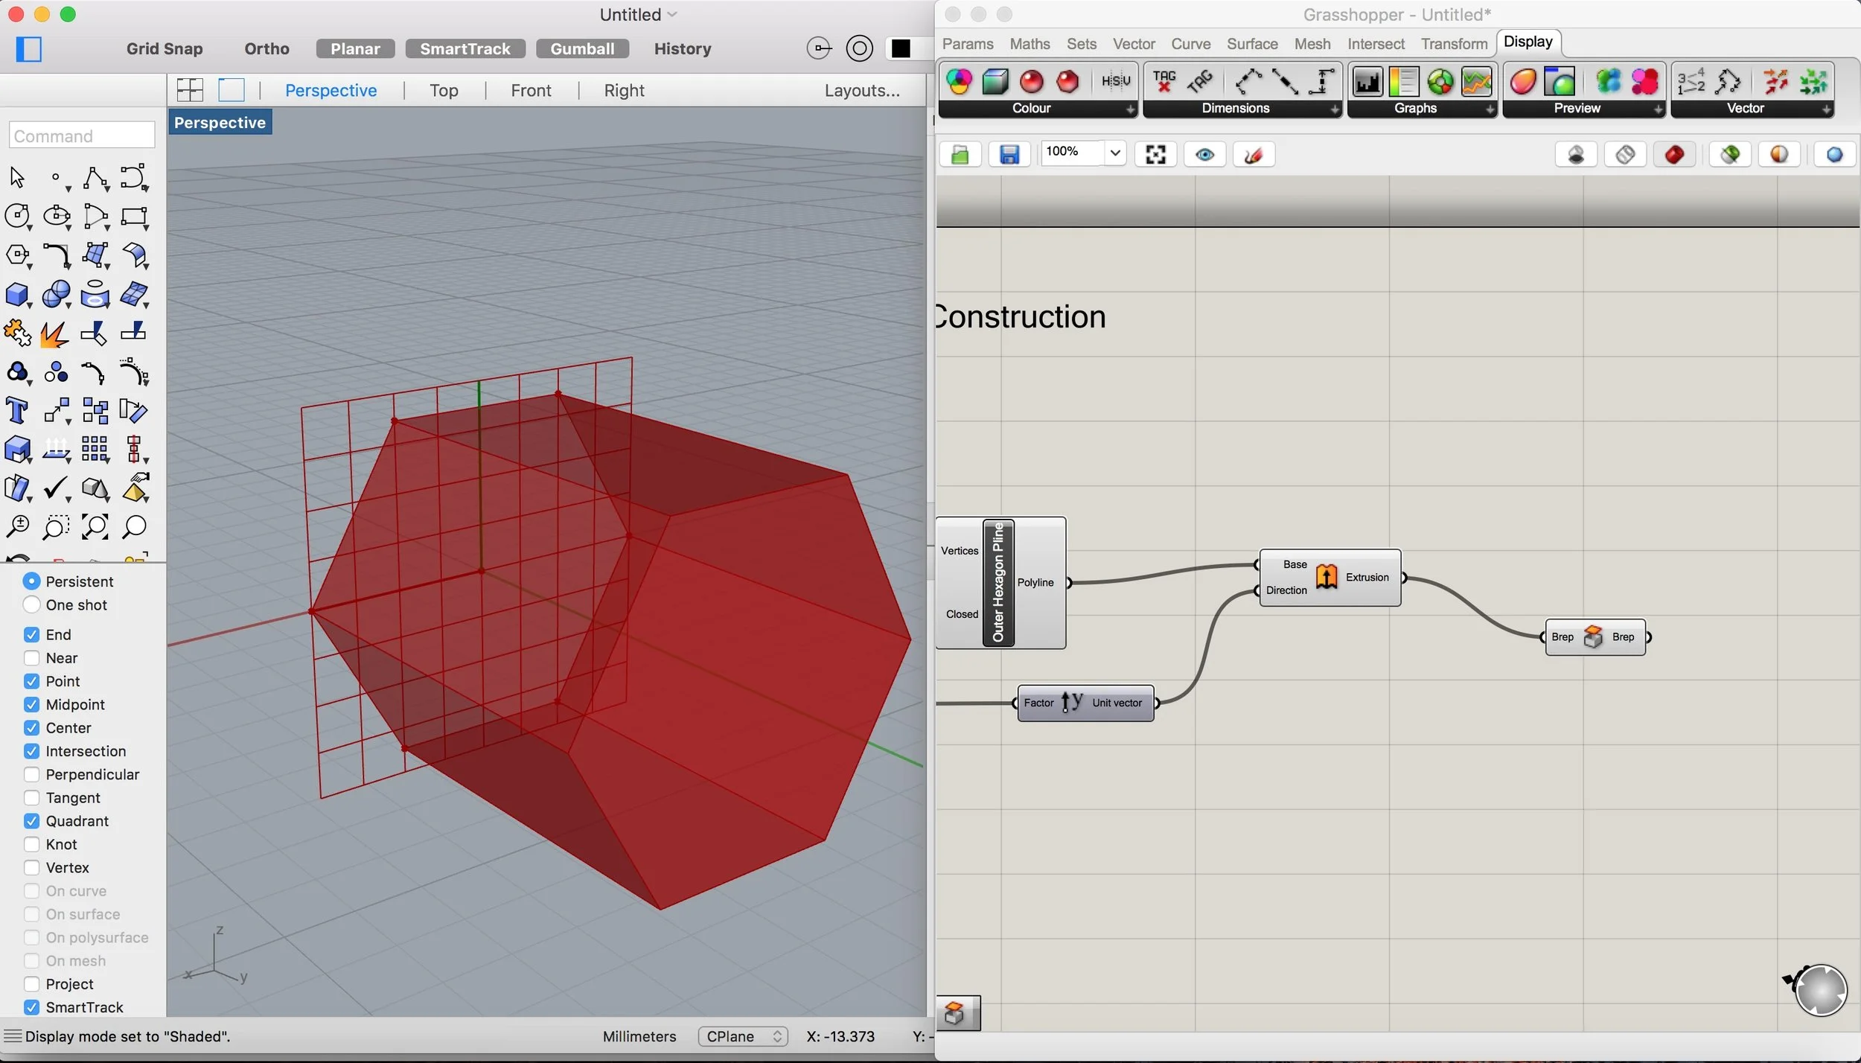This screenshot has height=1063, width=1861.
Task: Select the Circle tool in Rhino toolbar
Action: pyautogui.click(x=17, y=216)
